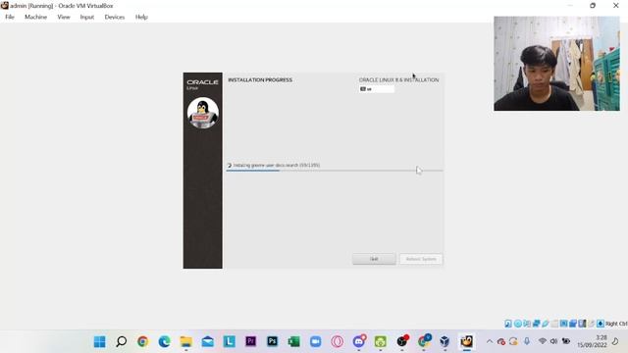The image size is (628, 353).
Task: Click the volume speaker tray icon
Action: click(553, 341)
